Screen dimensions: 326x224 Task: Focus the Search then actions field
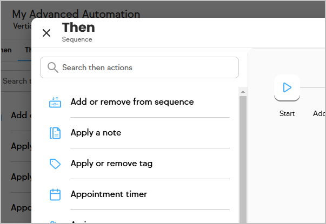(139, 67)
